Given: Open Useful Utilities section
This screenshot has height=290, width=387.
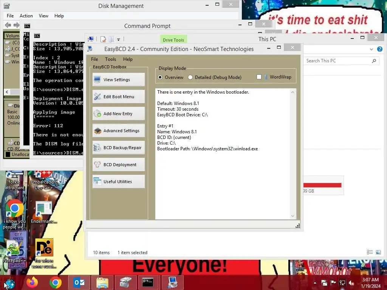Looking at the screenshot, I should (118, 182).
